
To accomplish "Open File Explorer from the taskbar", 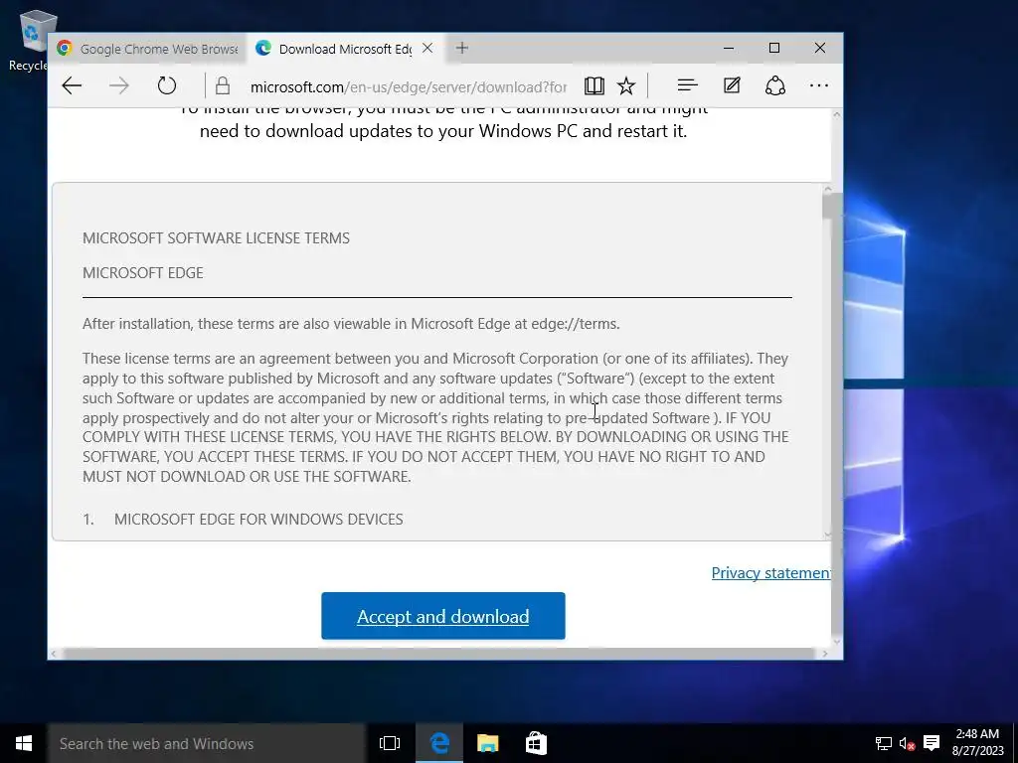I will pos(487,743).
